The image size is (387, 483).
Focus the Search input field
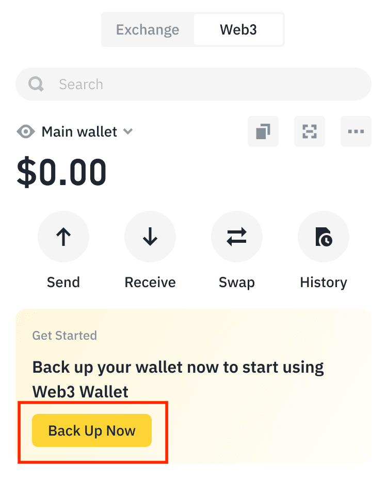(193, 84)
